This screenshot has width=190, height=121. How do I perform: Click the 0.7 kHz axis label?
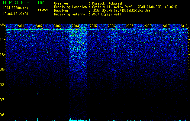tap(2, 100)
